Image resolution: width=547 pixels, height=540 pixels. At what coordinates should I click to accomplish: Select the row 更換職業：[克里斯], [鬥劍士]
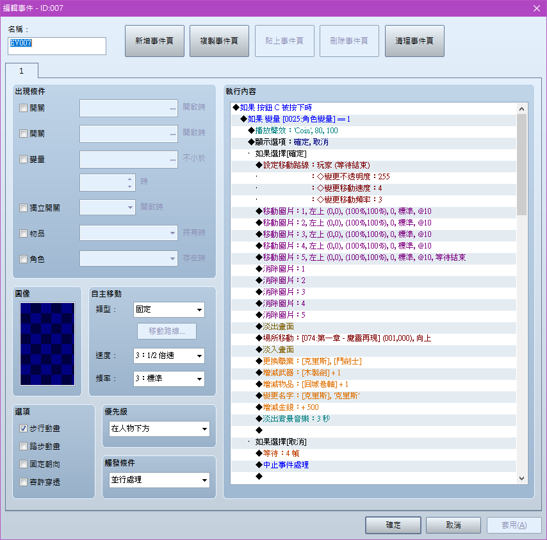point(373,361)
